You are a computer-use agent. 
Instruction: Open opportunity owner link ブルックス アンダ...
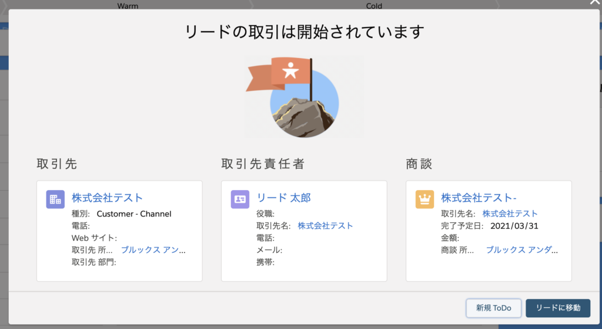[522, 250]
